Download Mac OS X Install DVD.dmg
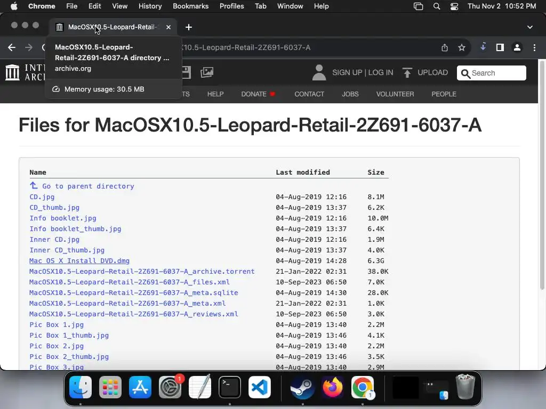546x409 pixels. click(79, 261)
